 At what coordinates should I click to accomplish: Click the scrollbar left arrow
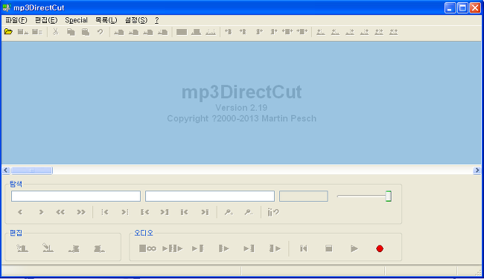[x=6, y=170]
